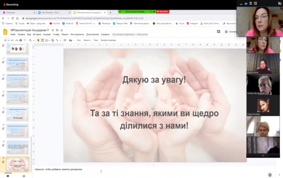The height and width of the screenshot is (178, 283).
Task: Open the 'Вставка' menu
Action: pyautogui.click(x=37, y=34)
